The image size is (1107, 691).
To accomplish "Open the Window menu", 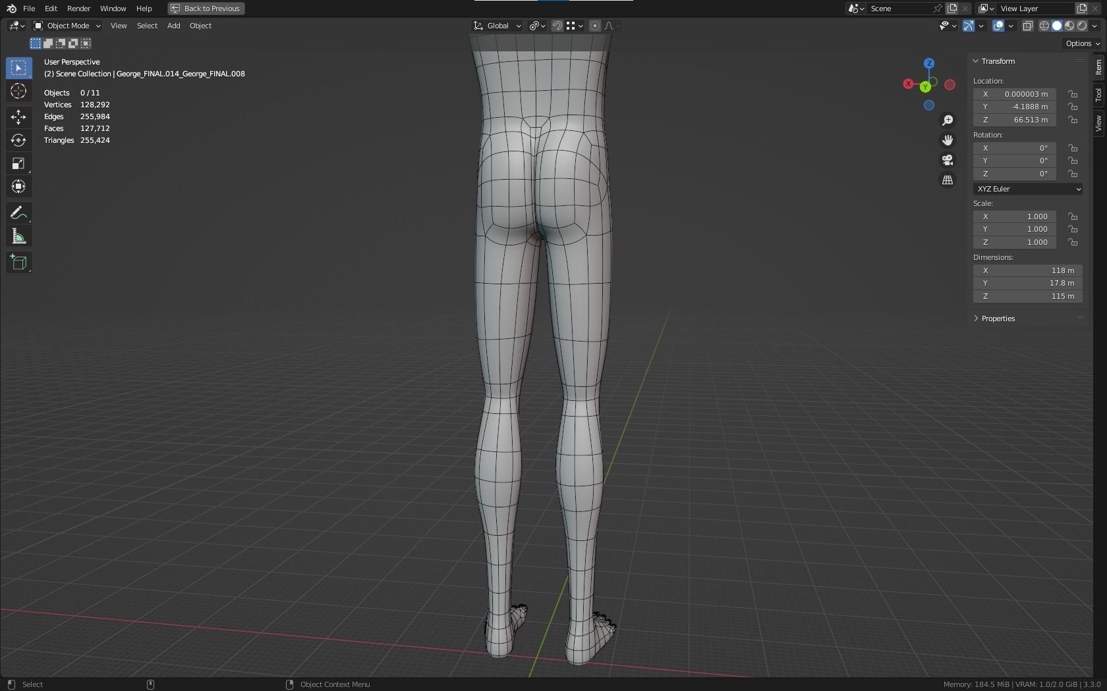I will click(113, 9).
